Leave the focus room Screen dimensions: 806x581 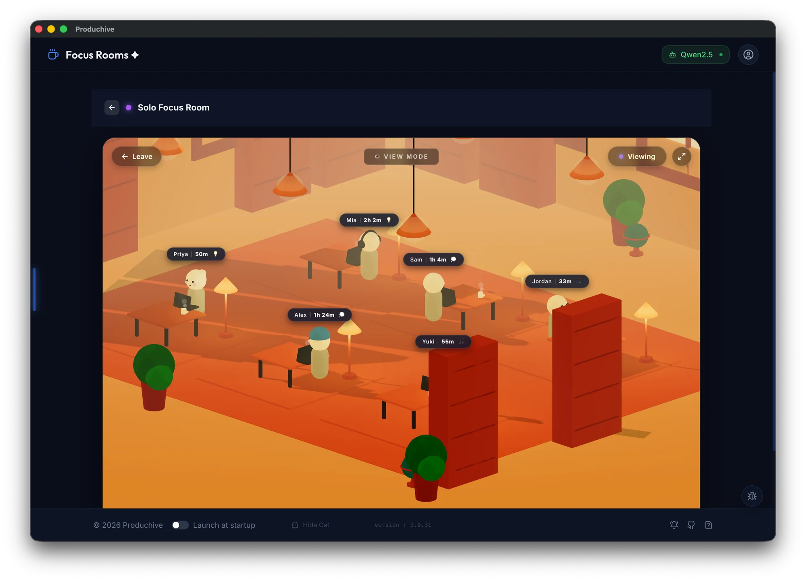pos(137,157)
